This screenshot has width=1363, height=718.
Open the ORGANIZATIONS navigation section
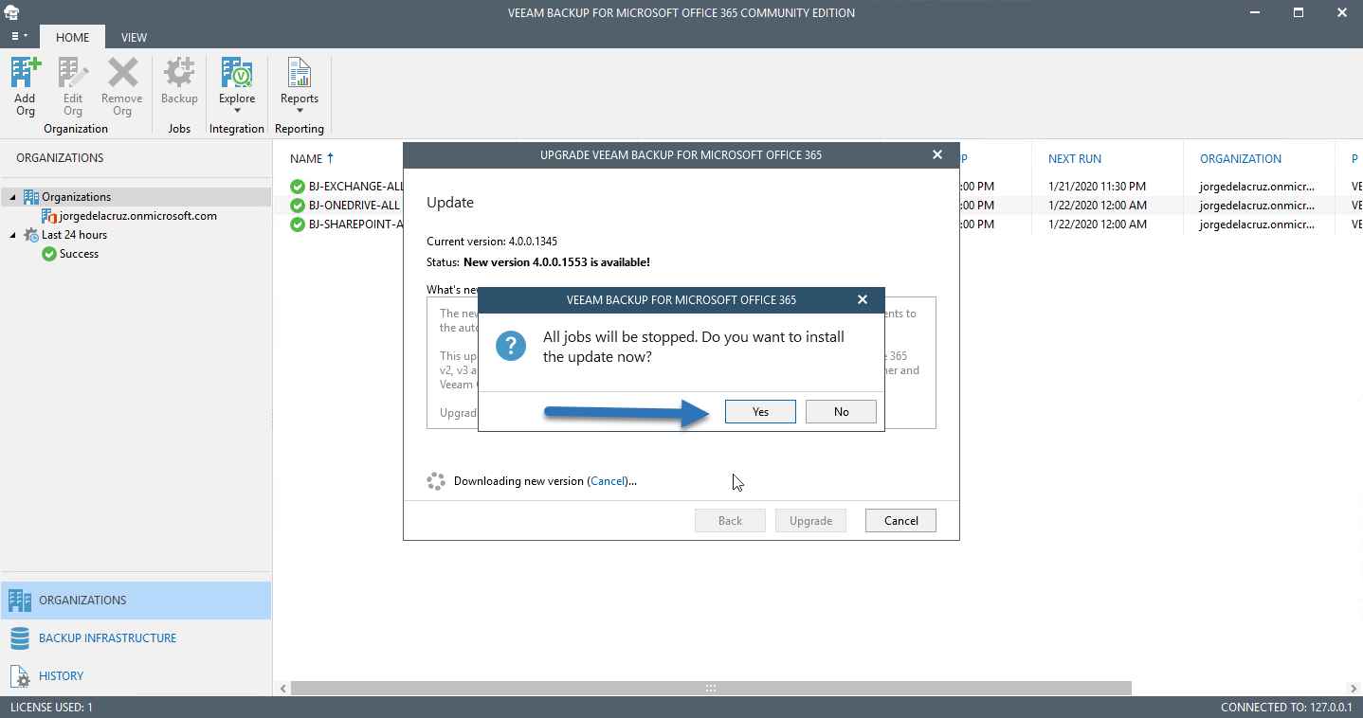click(x=136, y=601)
